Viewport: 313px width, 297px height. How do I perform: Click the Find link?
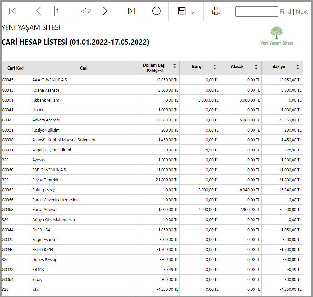tap(285, 12)
